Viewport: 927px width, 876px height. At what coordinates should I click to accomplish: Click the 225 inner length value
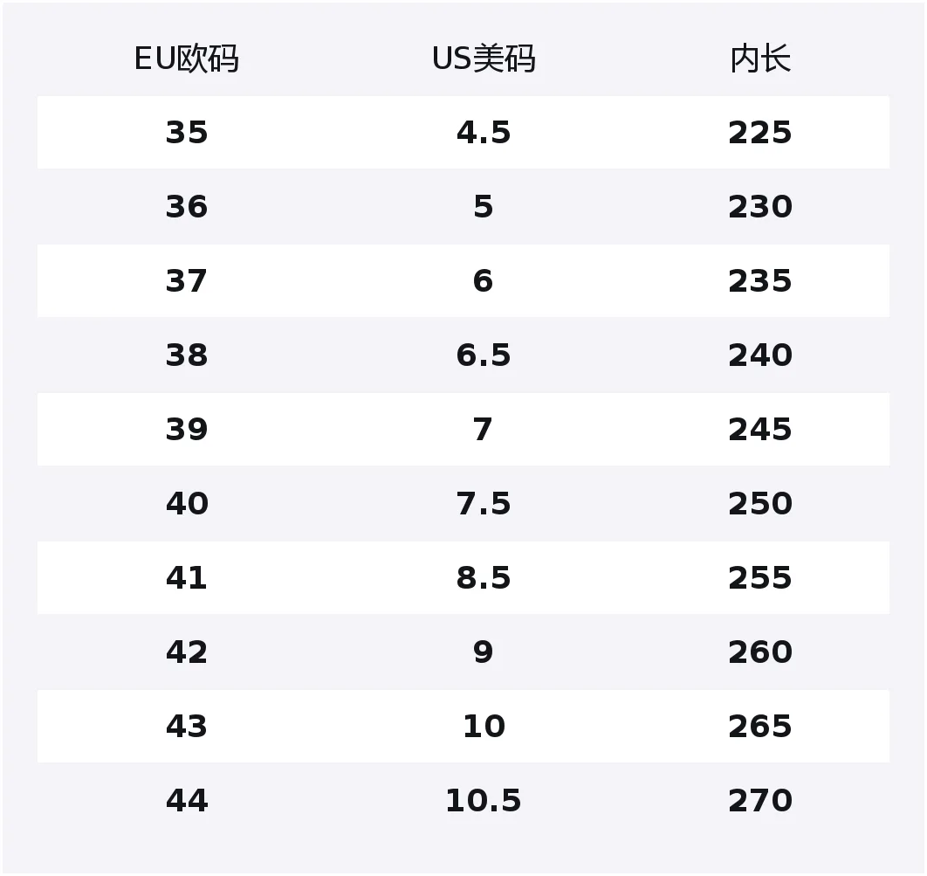pyautogui.click(x=760, y=133)
